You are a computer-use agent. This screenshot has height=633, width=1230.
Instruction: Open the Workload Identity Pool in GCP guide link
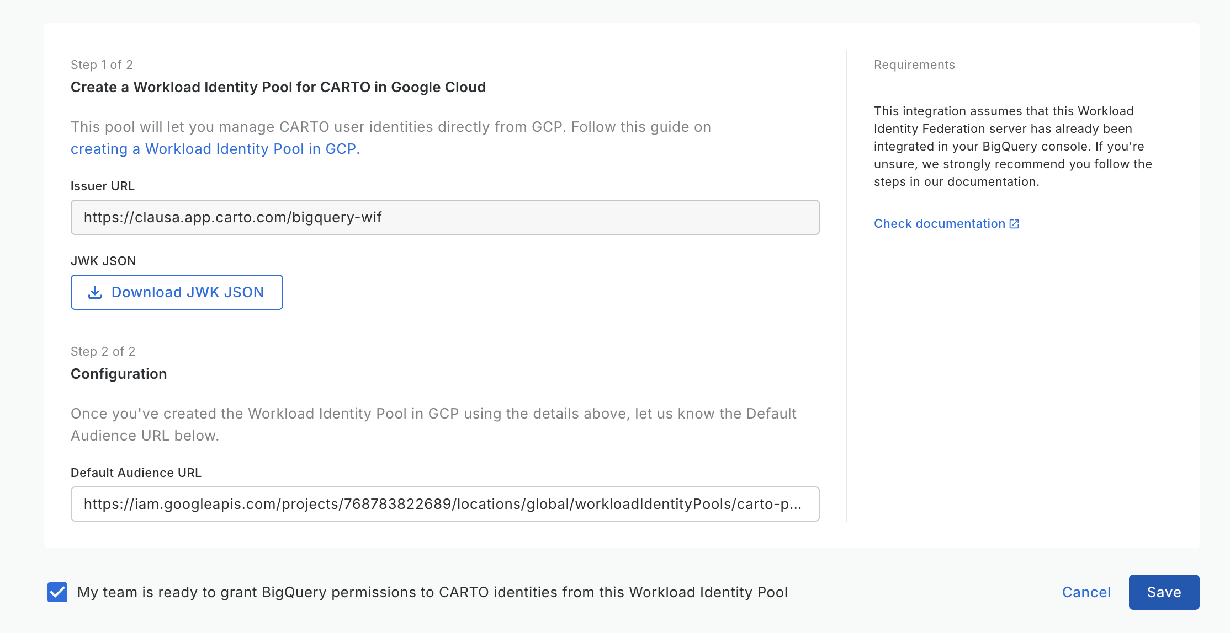(x=215, y=149)
